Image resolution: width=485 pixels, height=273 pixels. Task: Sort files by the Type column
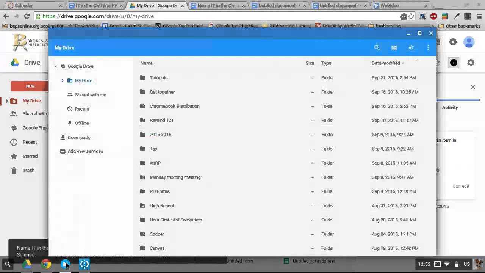coord(326,63)
